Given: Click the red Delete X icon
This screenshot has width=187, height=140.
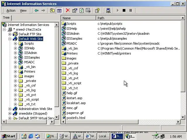Looking at the screenshot, I should tap(68, 10).
